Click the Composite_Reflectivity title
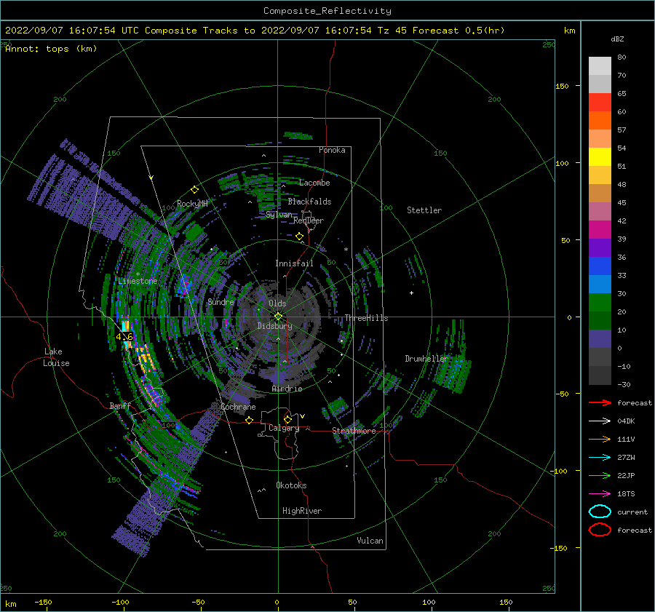655x612 pixels. click(327, 11)
